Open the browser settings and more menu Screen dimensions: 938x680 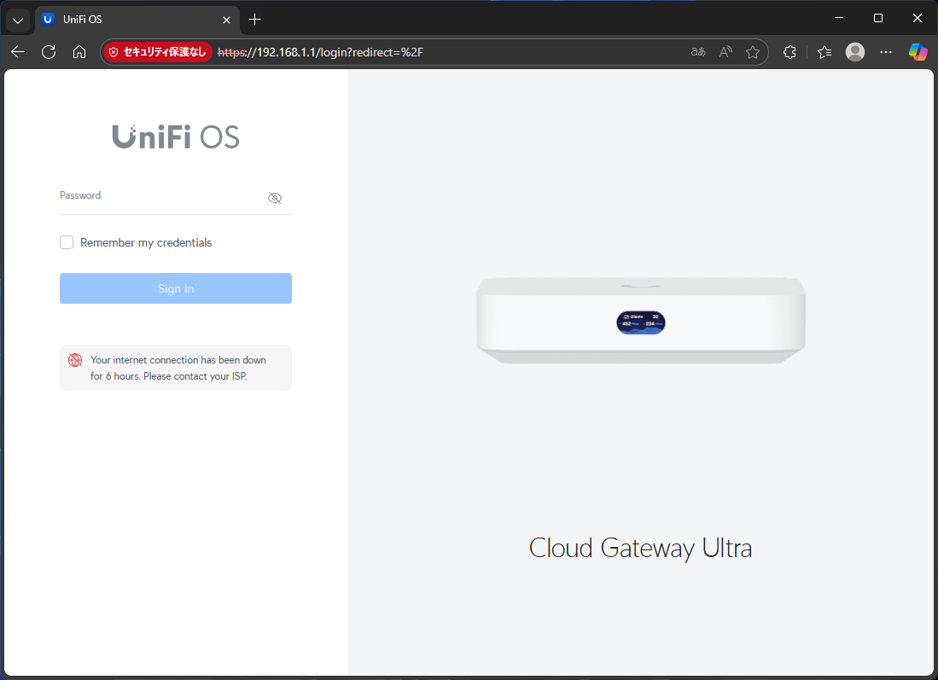[x=886, y=52]
